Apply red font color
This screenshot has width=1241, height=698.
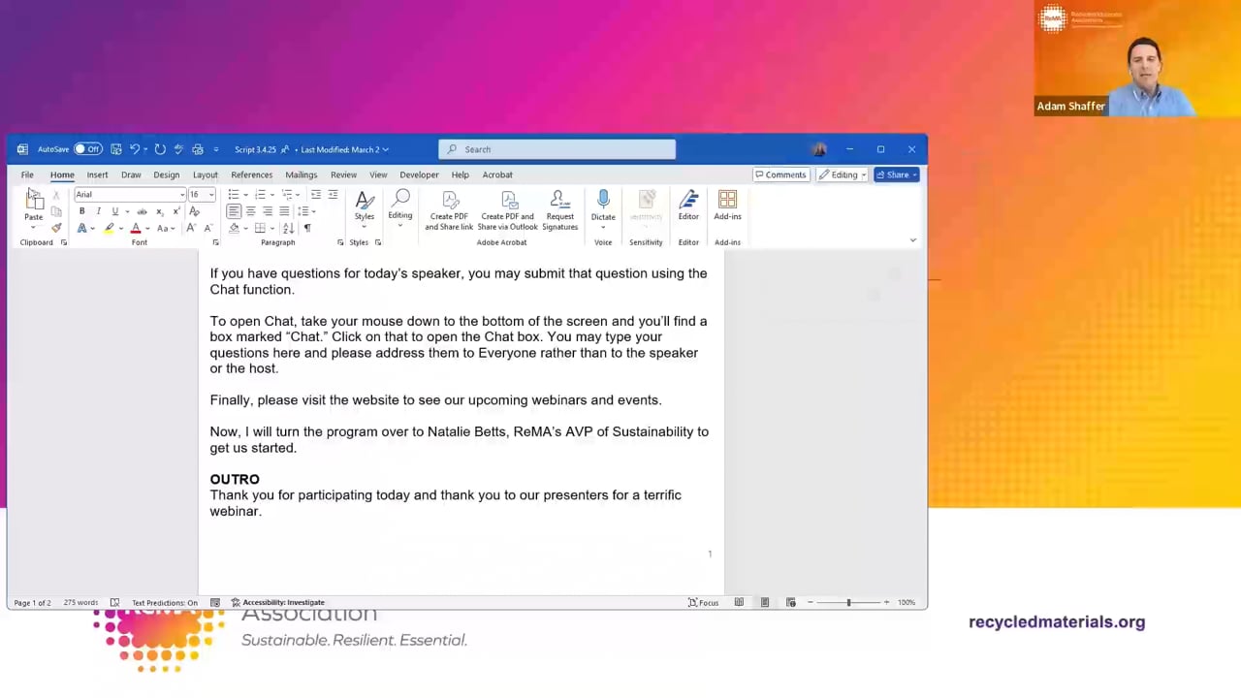(136, 228)
